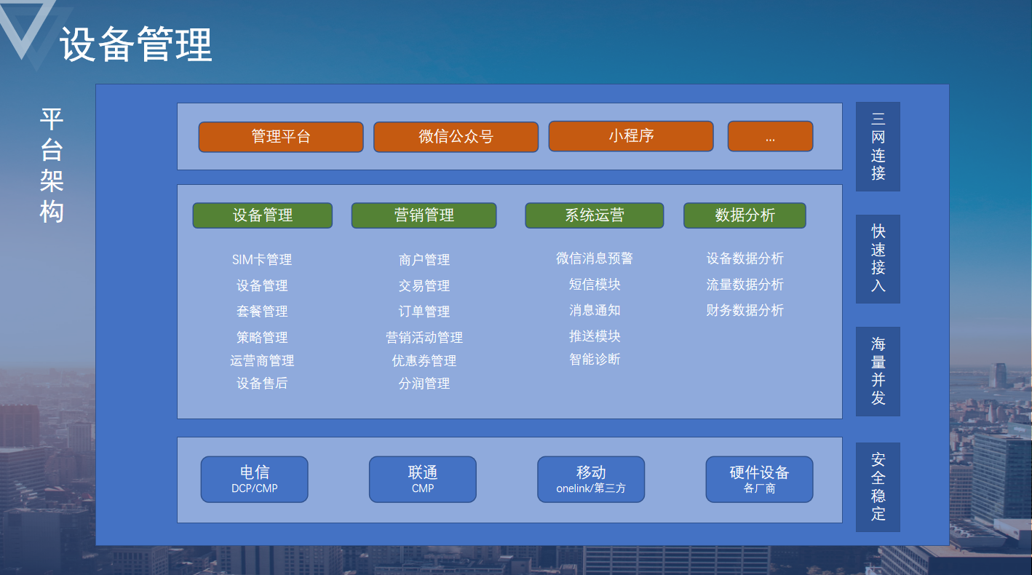The image size is (1032, 575).
Task: Click the 优惠券管理 text
Action: pyautogui.click(x=424, y=361)
